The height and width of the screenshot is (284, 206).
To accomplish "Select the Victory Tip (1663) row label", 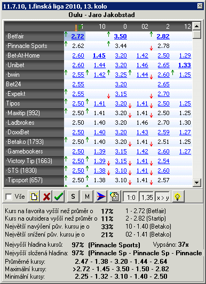I will (34, 161).
